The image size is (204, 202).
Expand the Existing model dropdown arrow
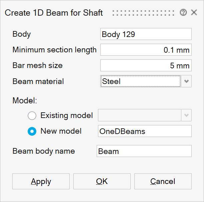pos(186,116)
